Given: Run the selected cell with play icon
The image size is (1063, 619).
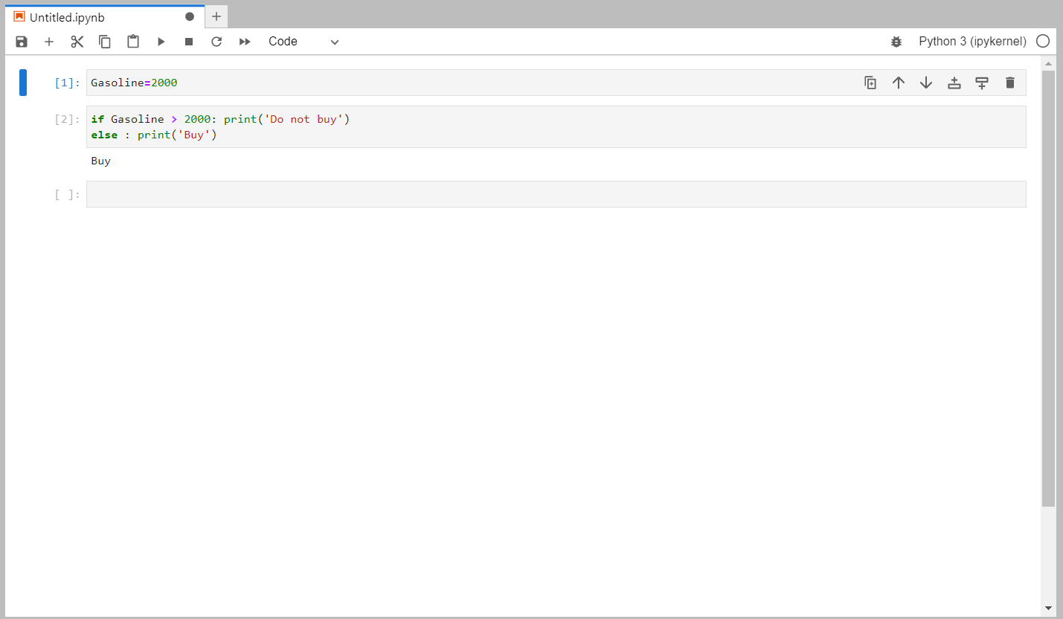Looking at the screenshot, I should (x=161, y=42).
